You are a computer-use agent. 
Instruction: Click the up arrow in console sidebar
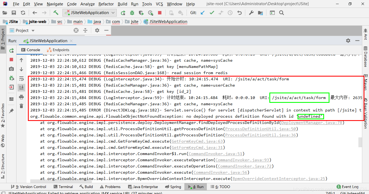pos(21,60)
